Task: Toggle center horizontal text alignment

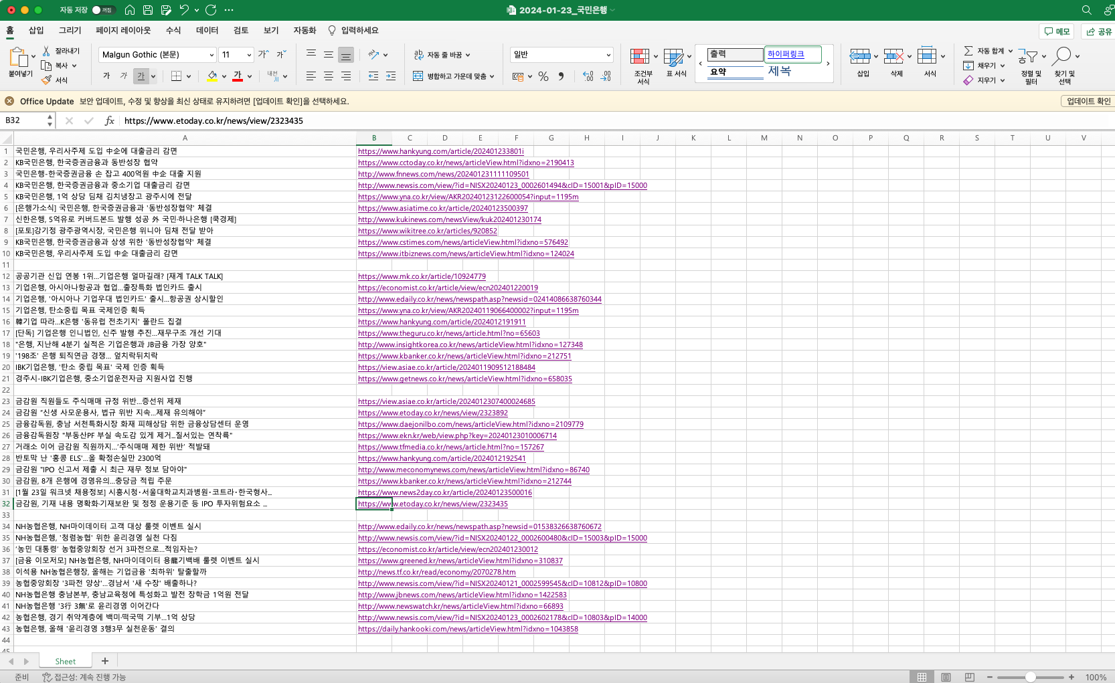Action: tap(329, 76)
